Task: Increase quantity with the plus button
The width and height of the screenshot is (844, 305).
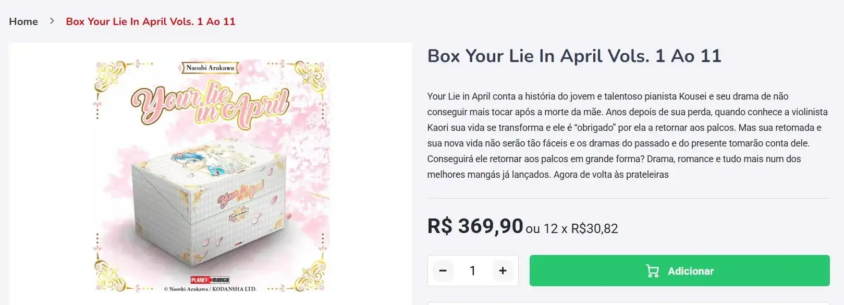Action: [503, 271]
